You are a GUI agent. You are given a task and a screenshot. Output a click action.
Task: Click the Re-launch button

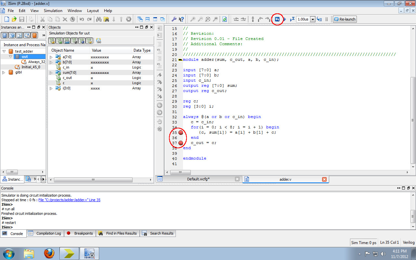coord(344,19)
